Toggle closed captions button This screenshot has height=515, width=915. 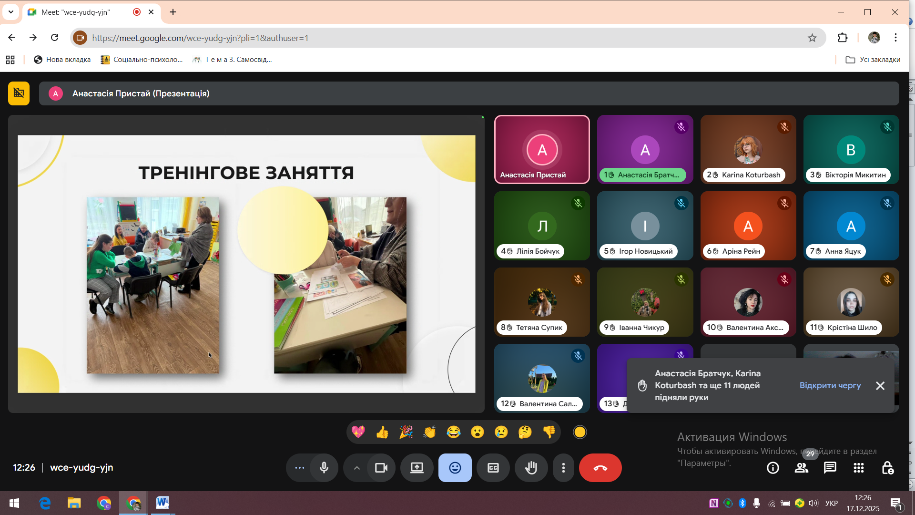493,468
